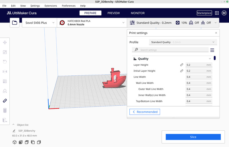Click the print settings sliders icon
This screenshot has width=229, height=147.
(x=132, y=23)
